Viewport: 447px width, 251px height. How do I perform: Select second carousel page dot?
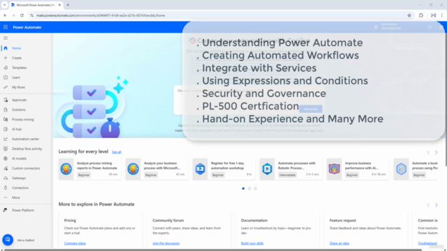click(x=249, y=188)
